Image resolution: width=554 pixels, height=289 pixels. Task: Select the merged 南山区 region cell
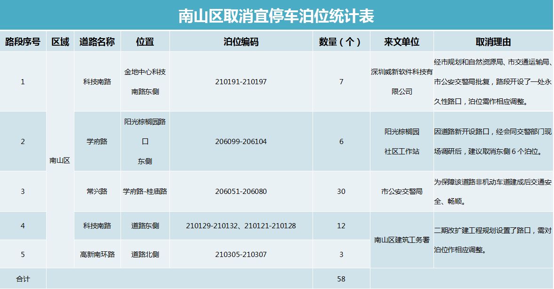(x=60, y=160)
